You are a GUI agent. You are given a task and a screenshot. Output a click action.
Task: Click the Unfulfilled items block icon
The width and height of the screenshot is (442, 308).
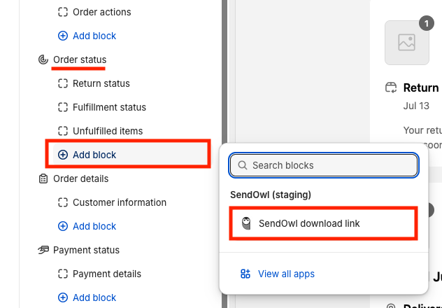[63, 131]
